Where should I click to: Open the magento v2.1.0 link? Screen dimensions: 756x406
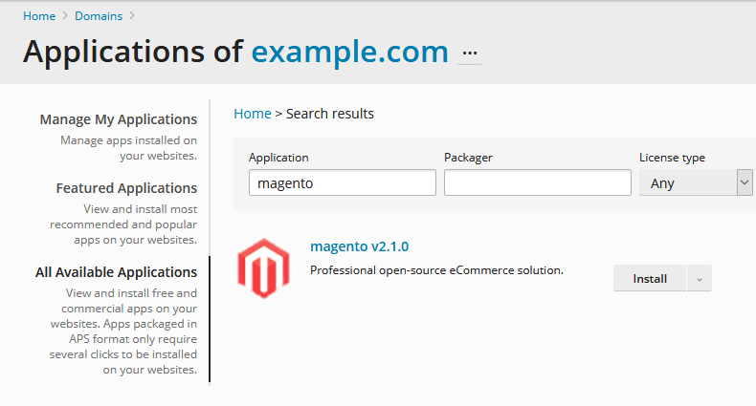tap(359, 246)
